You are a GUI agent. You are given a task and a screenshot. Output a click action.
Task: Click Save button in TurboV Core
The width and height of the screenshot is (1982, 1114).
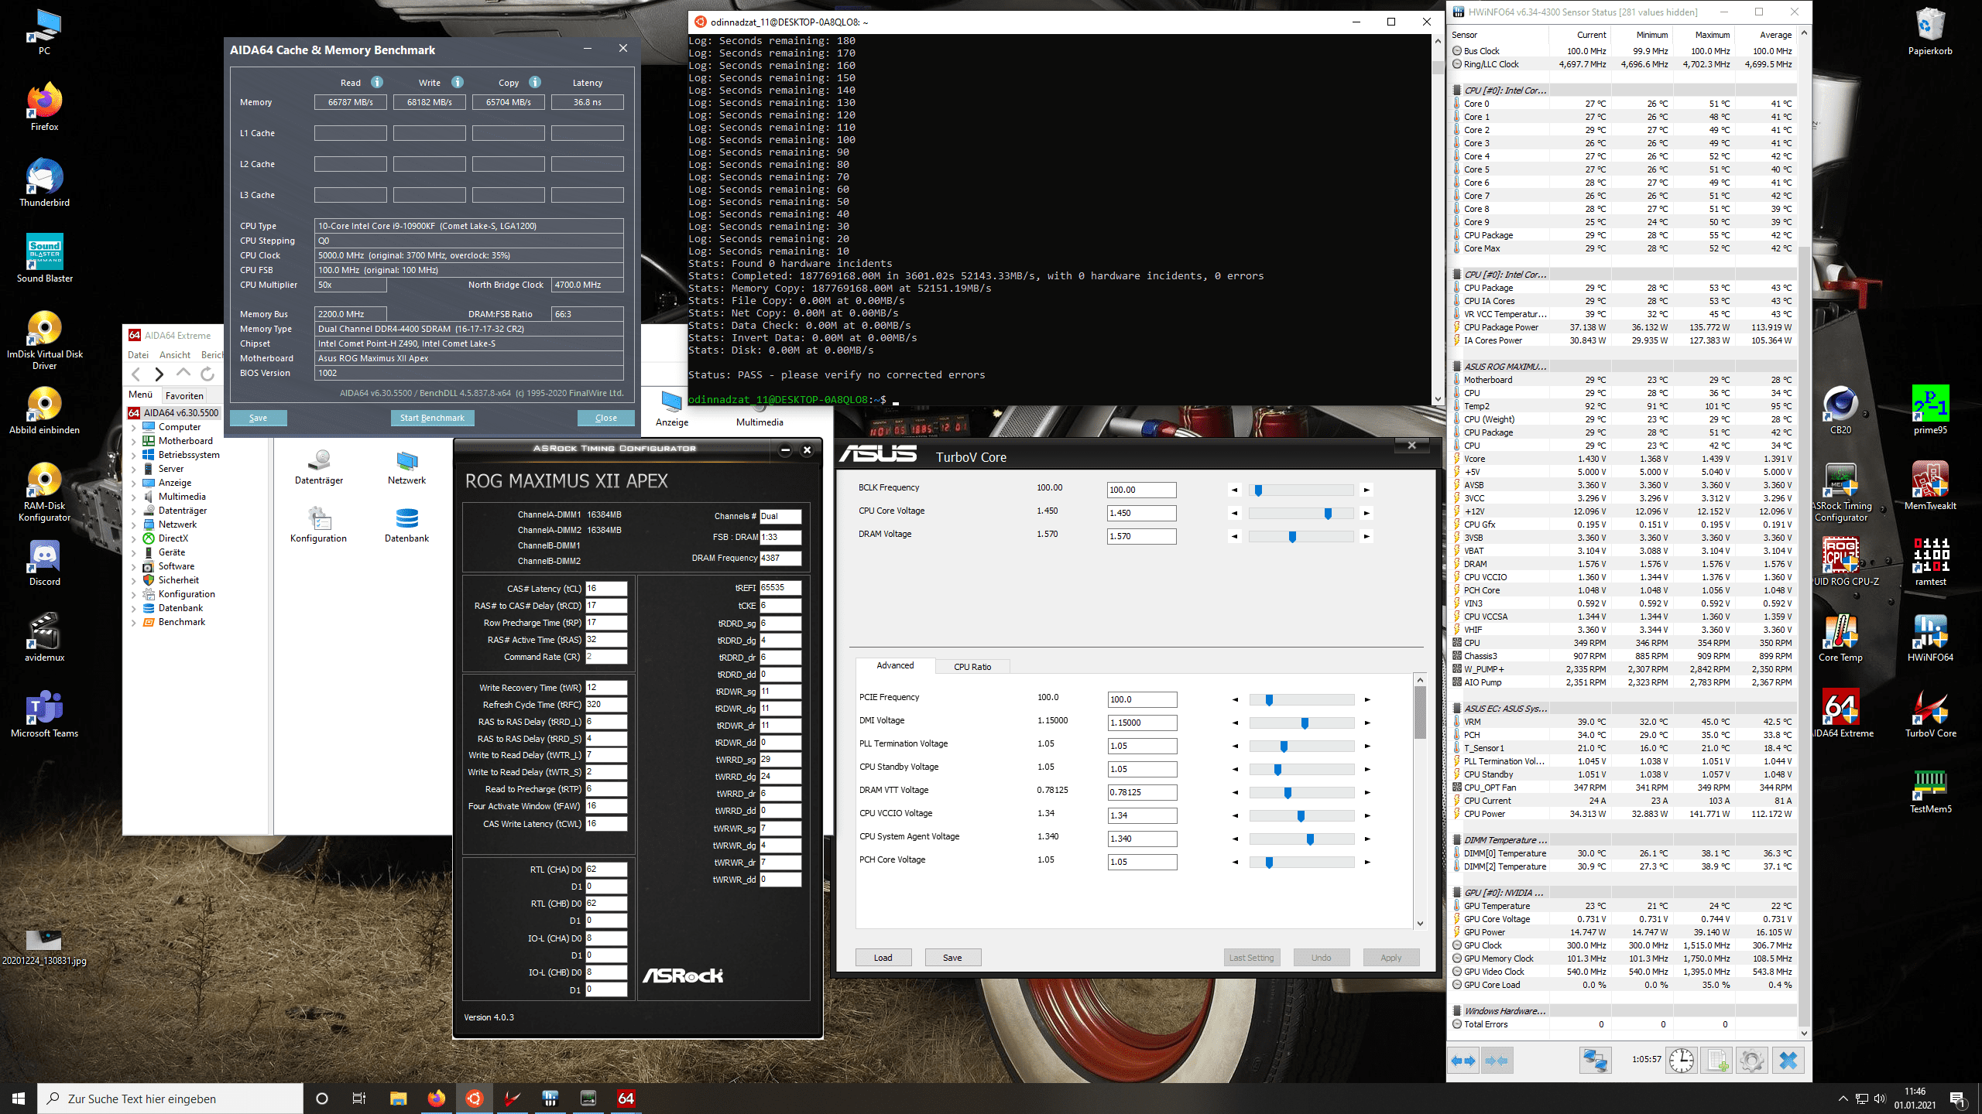(x=952, y=958)
